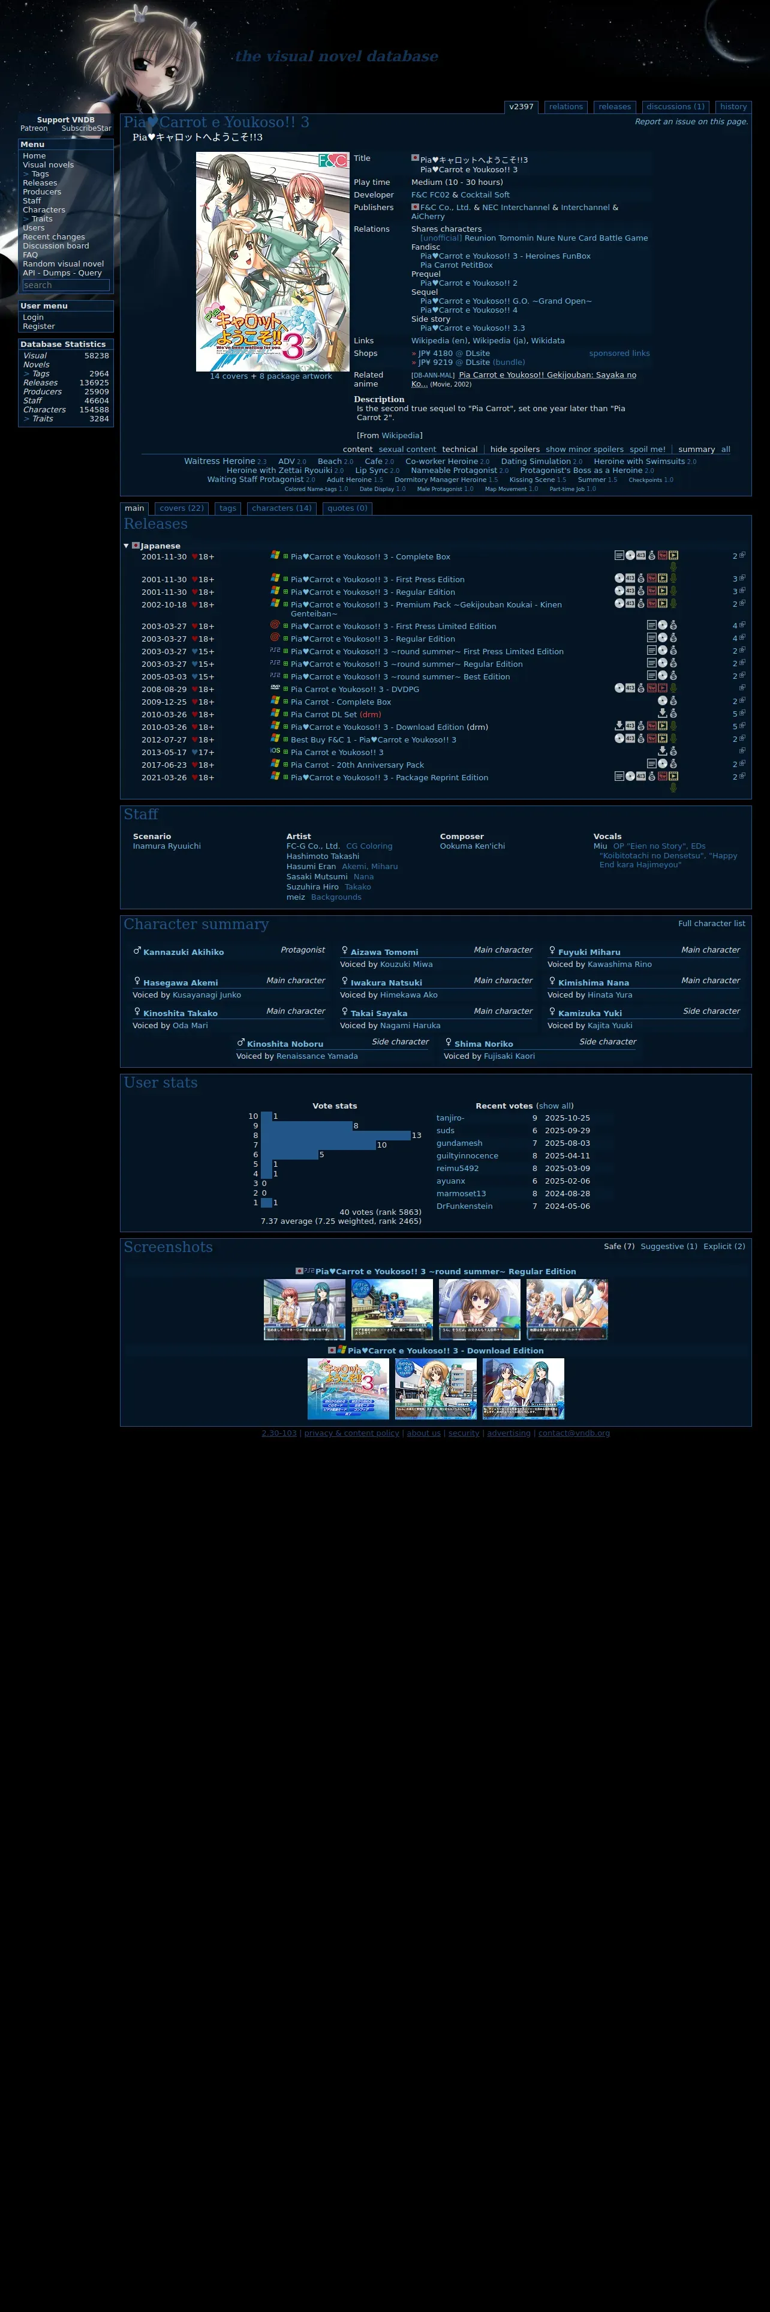
Task: Toggle the 'technical' tag category filter
Action: point(460,450)
